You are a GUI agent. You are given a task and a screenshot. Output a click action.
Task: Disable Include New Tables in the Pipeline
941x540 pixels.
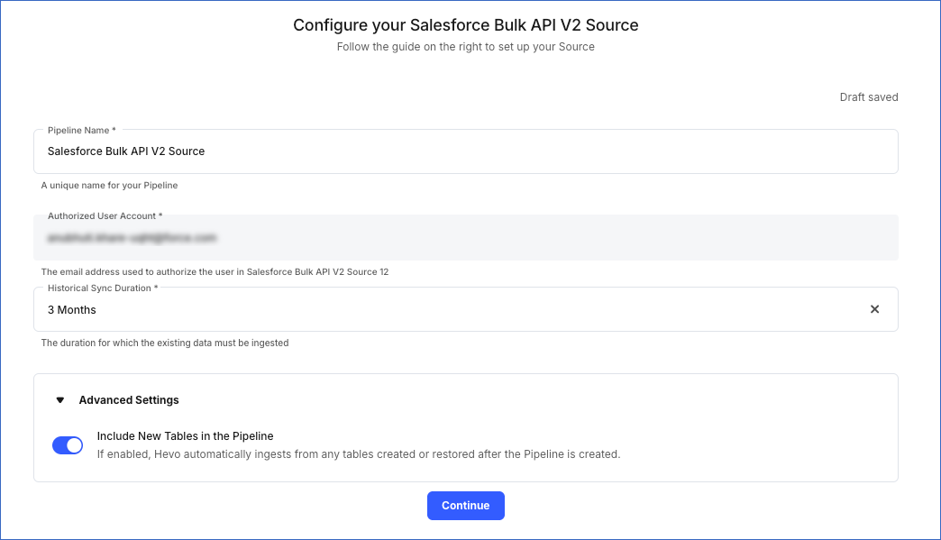[68, 444]
